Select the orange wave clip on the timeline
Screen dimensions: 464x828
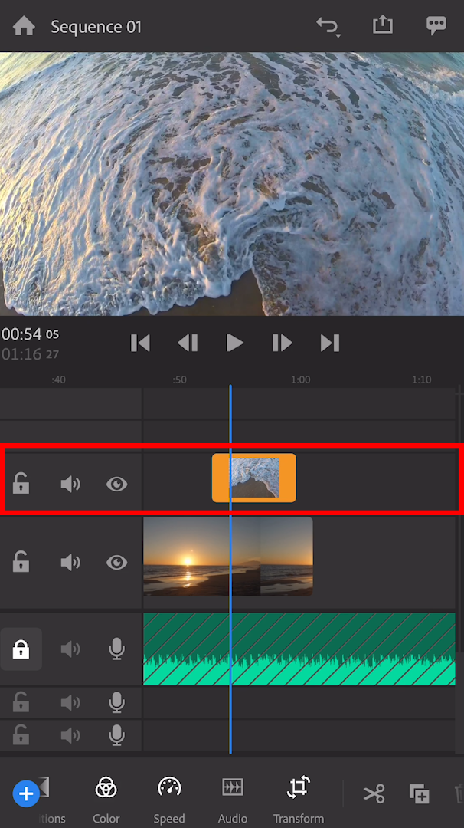[x=254, y=478]
